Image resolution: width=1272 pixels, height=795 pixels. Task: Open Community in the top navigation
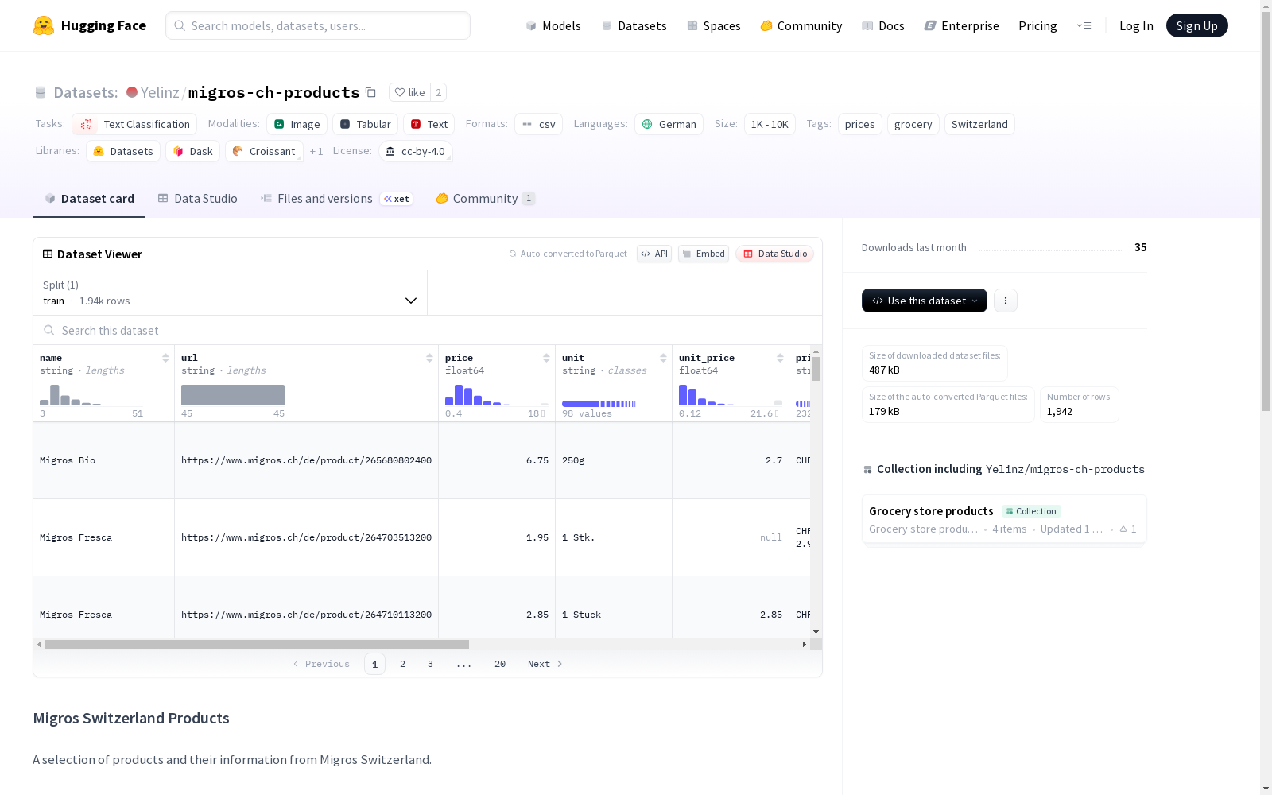pyautogui.click(x=801, y=25)
